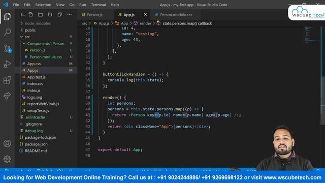Image resolution: width=325 pixels, height=183 pixels.
Task: Click the editor vertical scrollbar
Action: pyautogui.click(x=323, y=101)
